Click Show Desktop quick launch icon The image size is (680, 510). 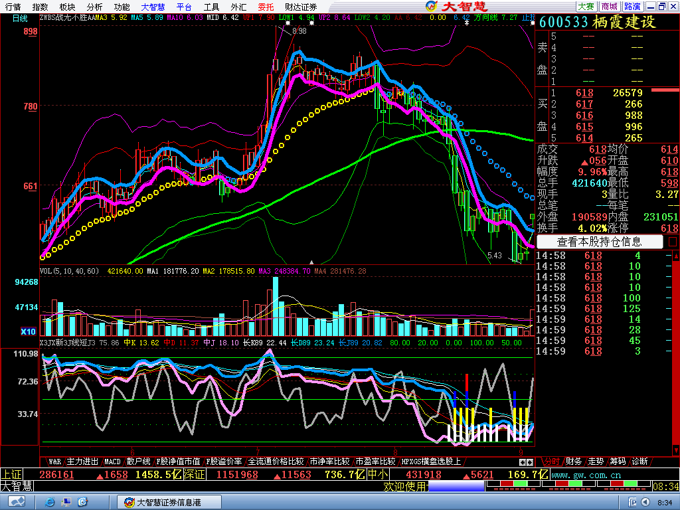coord(66,502)
